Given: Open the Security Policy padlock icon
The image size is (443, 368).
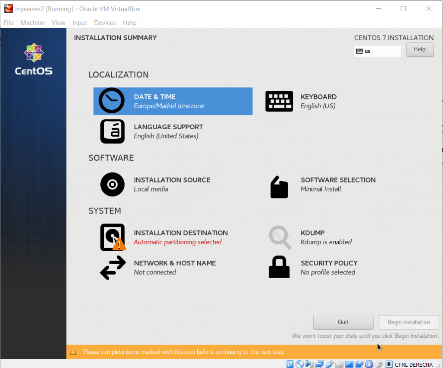Looking at the screenshot, I should pos(279,267).
